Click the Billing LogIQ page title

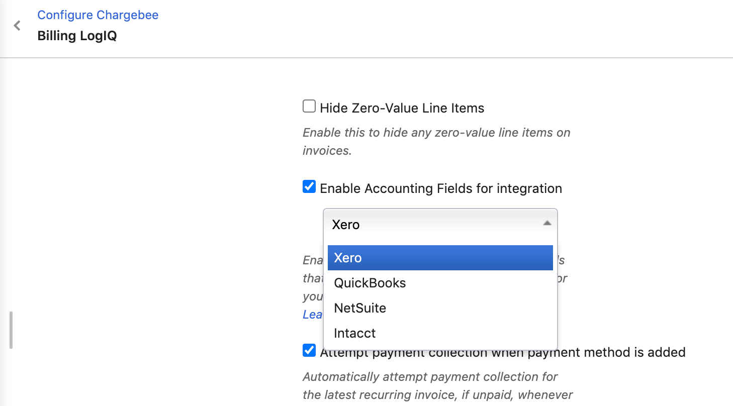tap(77, 36)
